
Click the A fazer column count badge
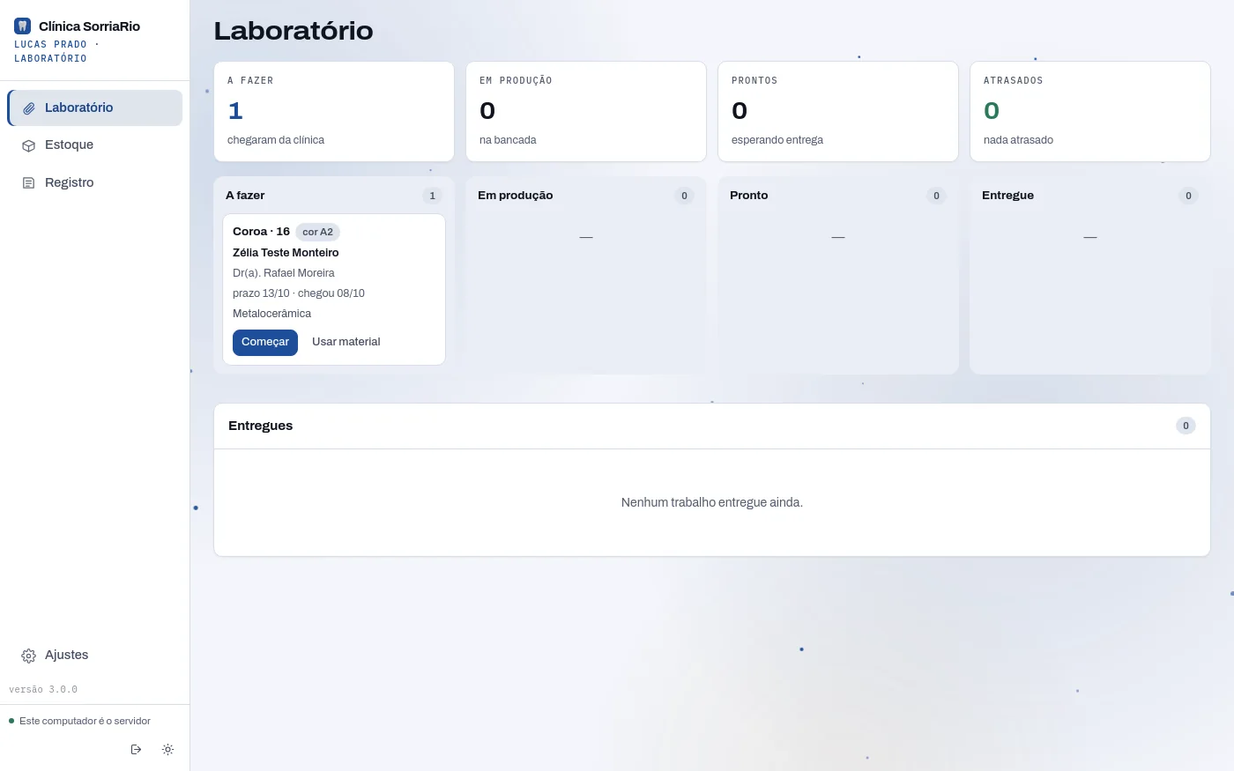coord(432,196)
